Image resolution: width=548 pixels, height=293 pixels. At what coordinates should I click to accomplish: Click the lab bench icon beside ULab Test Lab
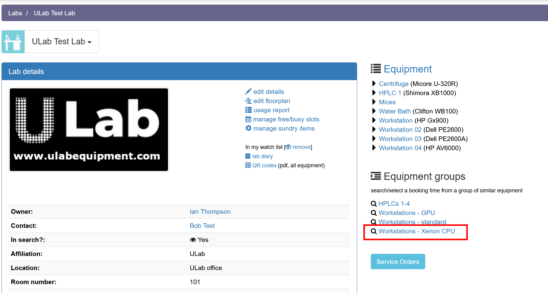13,41
